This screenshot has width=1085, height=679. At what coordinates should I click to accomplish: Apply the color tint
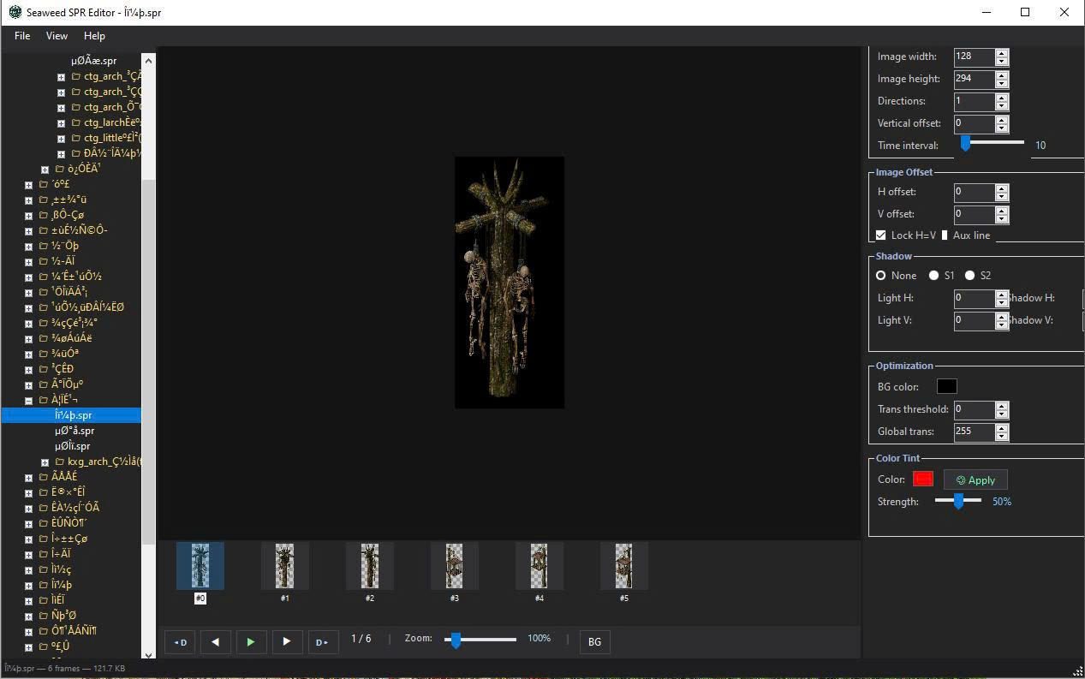975,480
